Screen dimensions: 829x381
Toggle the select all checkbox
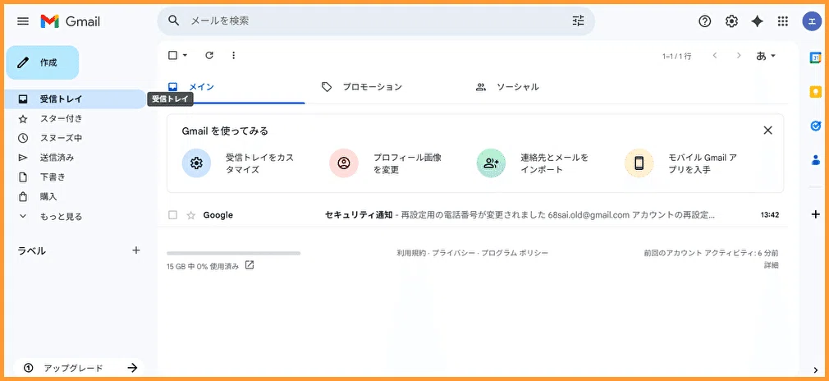click(x=172, y=55)
